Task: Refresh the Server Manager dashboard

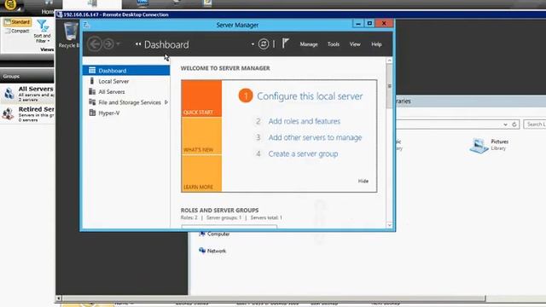Action: click(x=264, y=43)
